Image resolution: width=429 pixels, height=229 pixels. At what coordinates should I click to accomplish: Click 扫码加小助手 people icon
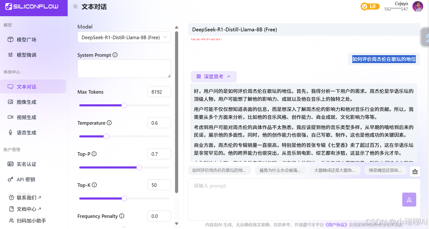tap(12, 221)
